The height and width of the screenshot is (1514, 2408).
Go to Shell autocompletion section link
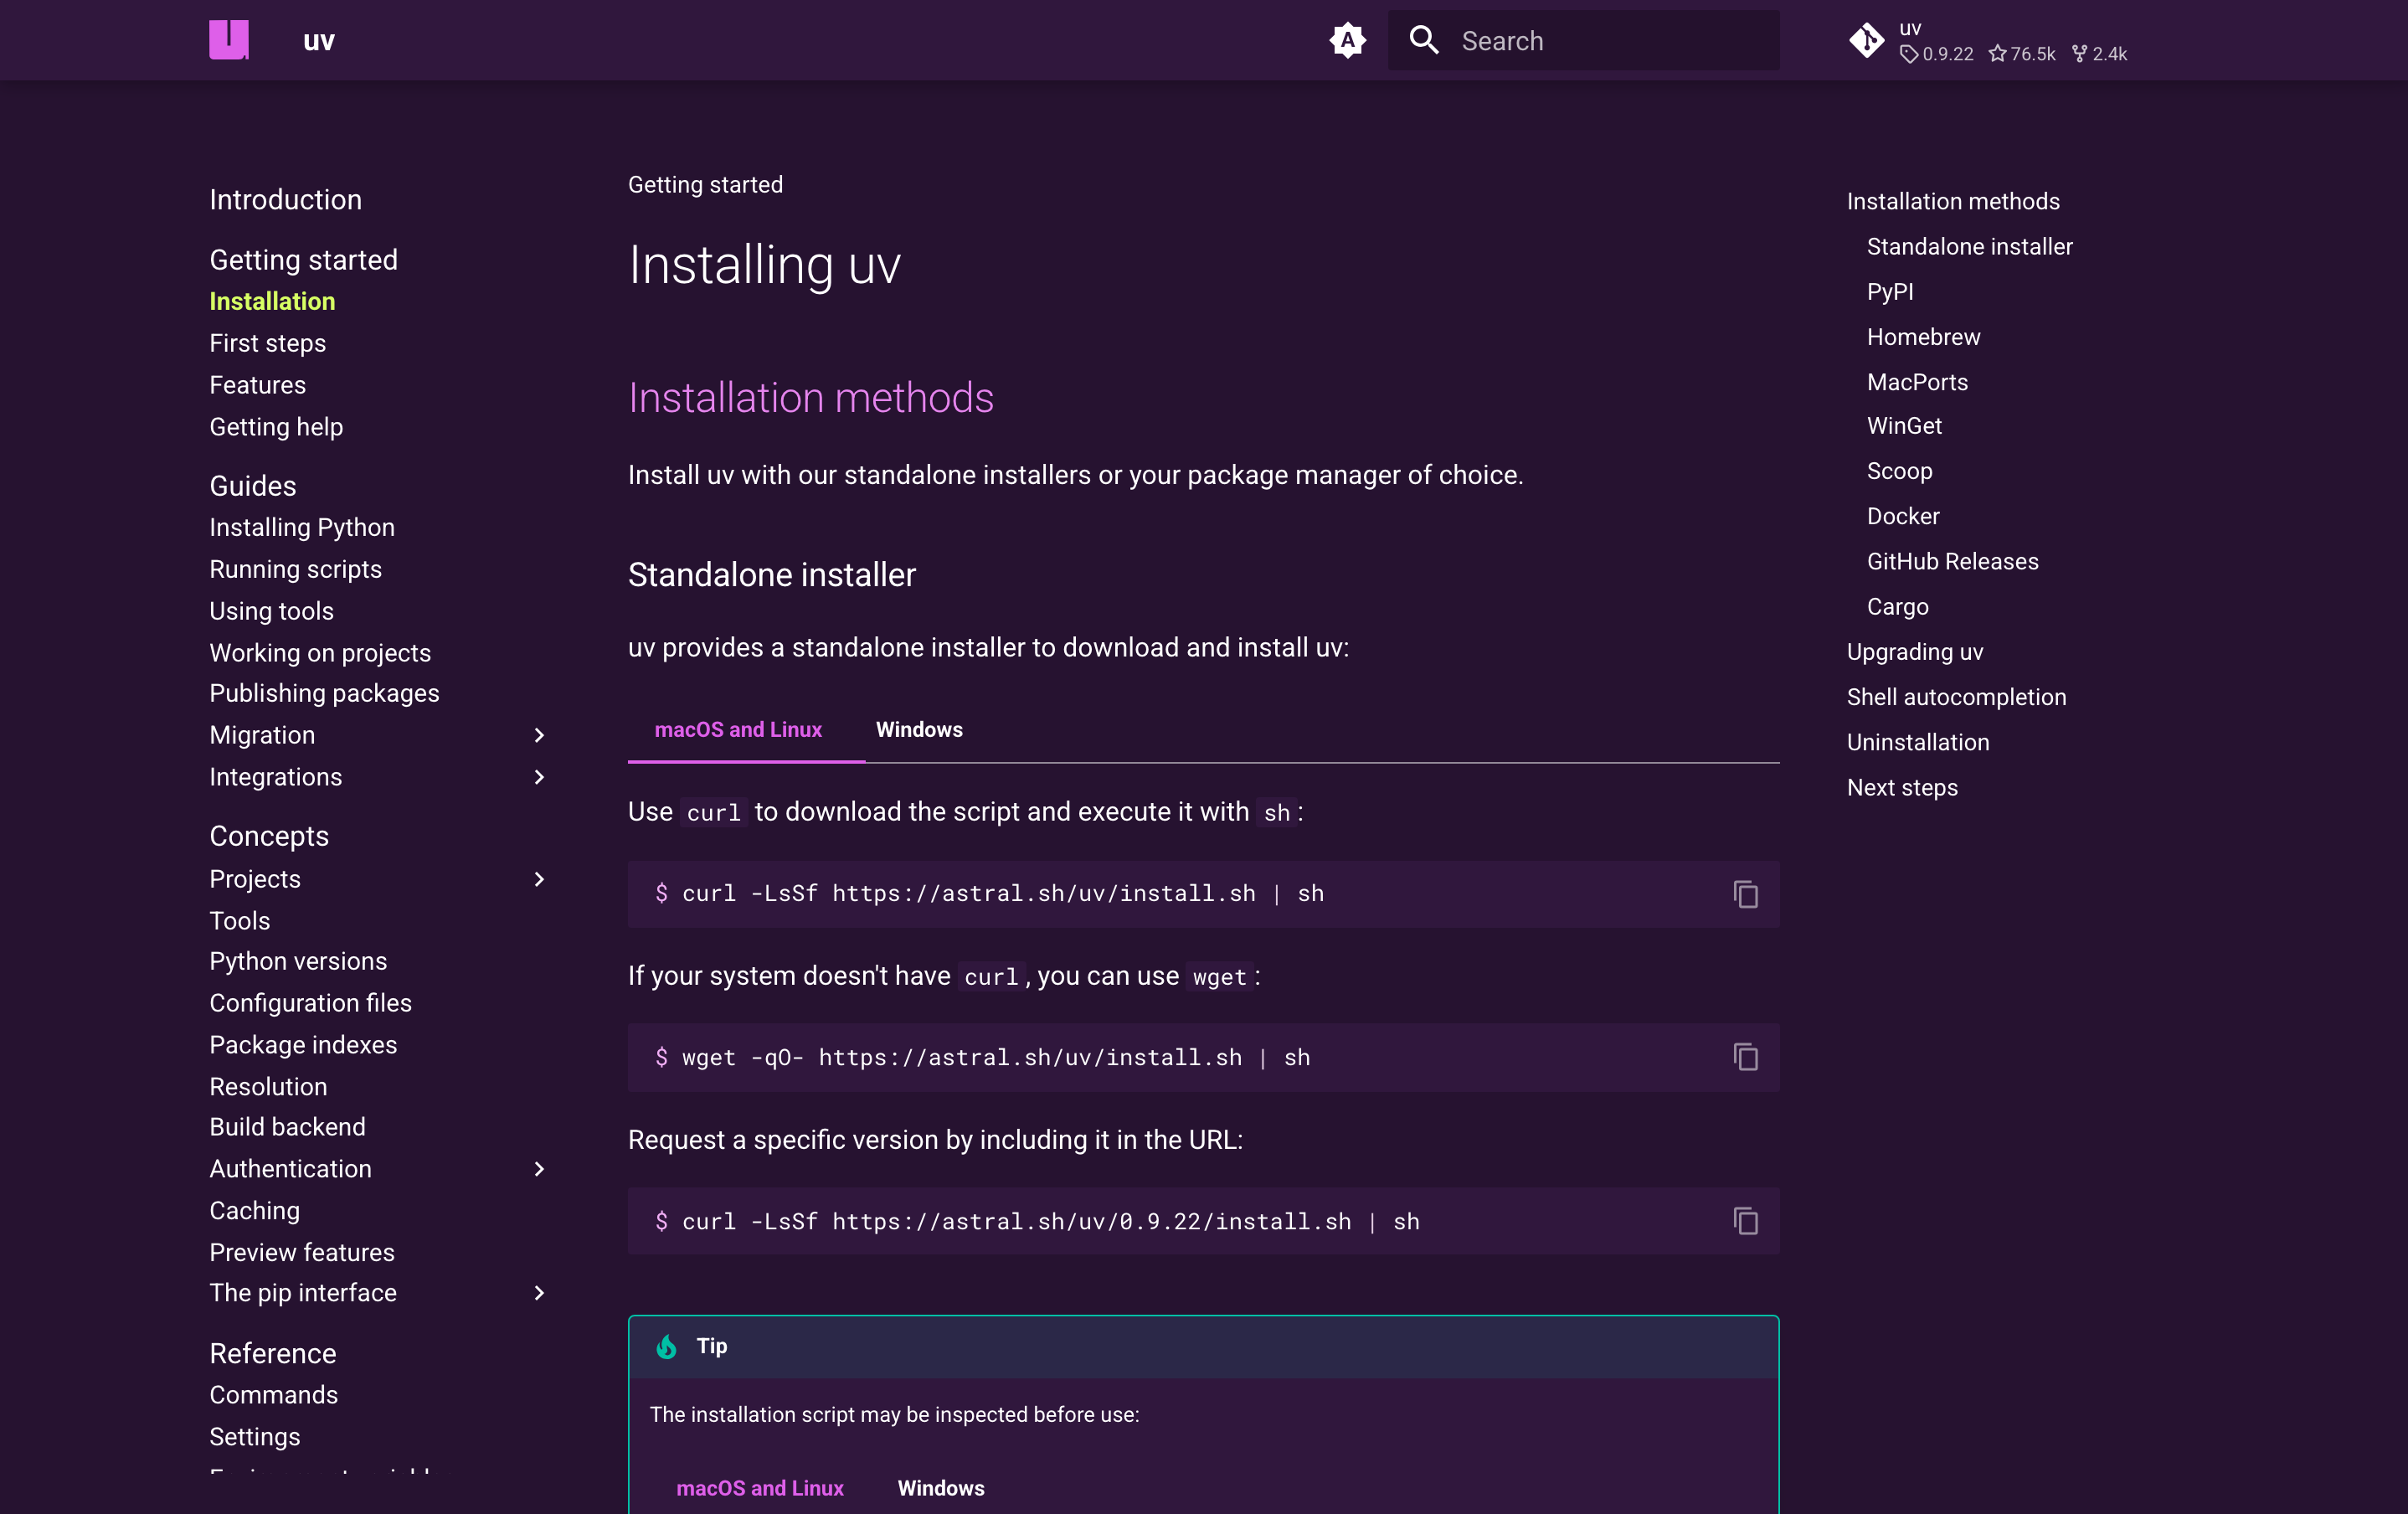pos(1955,697)
